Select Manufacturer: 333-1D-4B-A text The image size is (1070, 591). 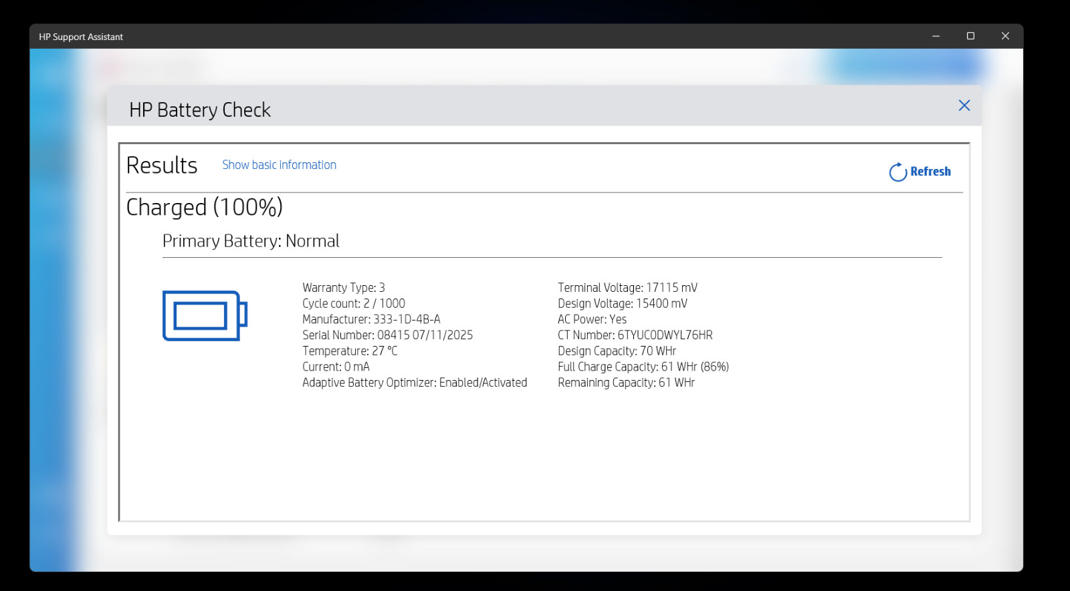tap(371, 319)
